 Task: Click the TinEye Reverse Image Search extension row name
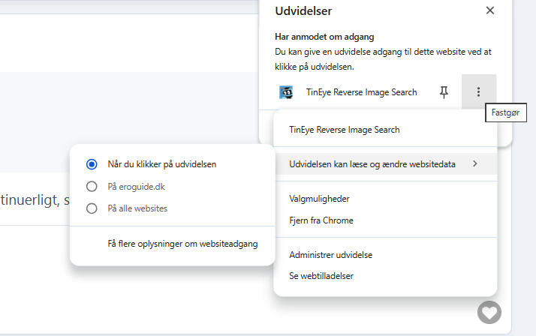coord(361,92)
